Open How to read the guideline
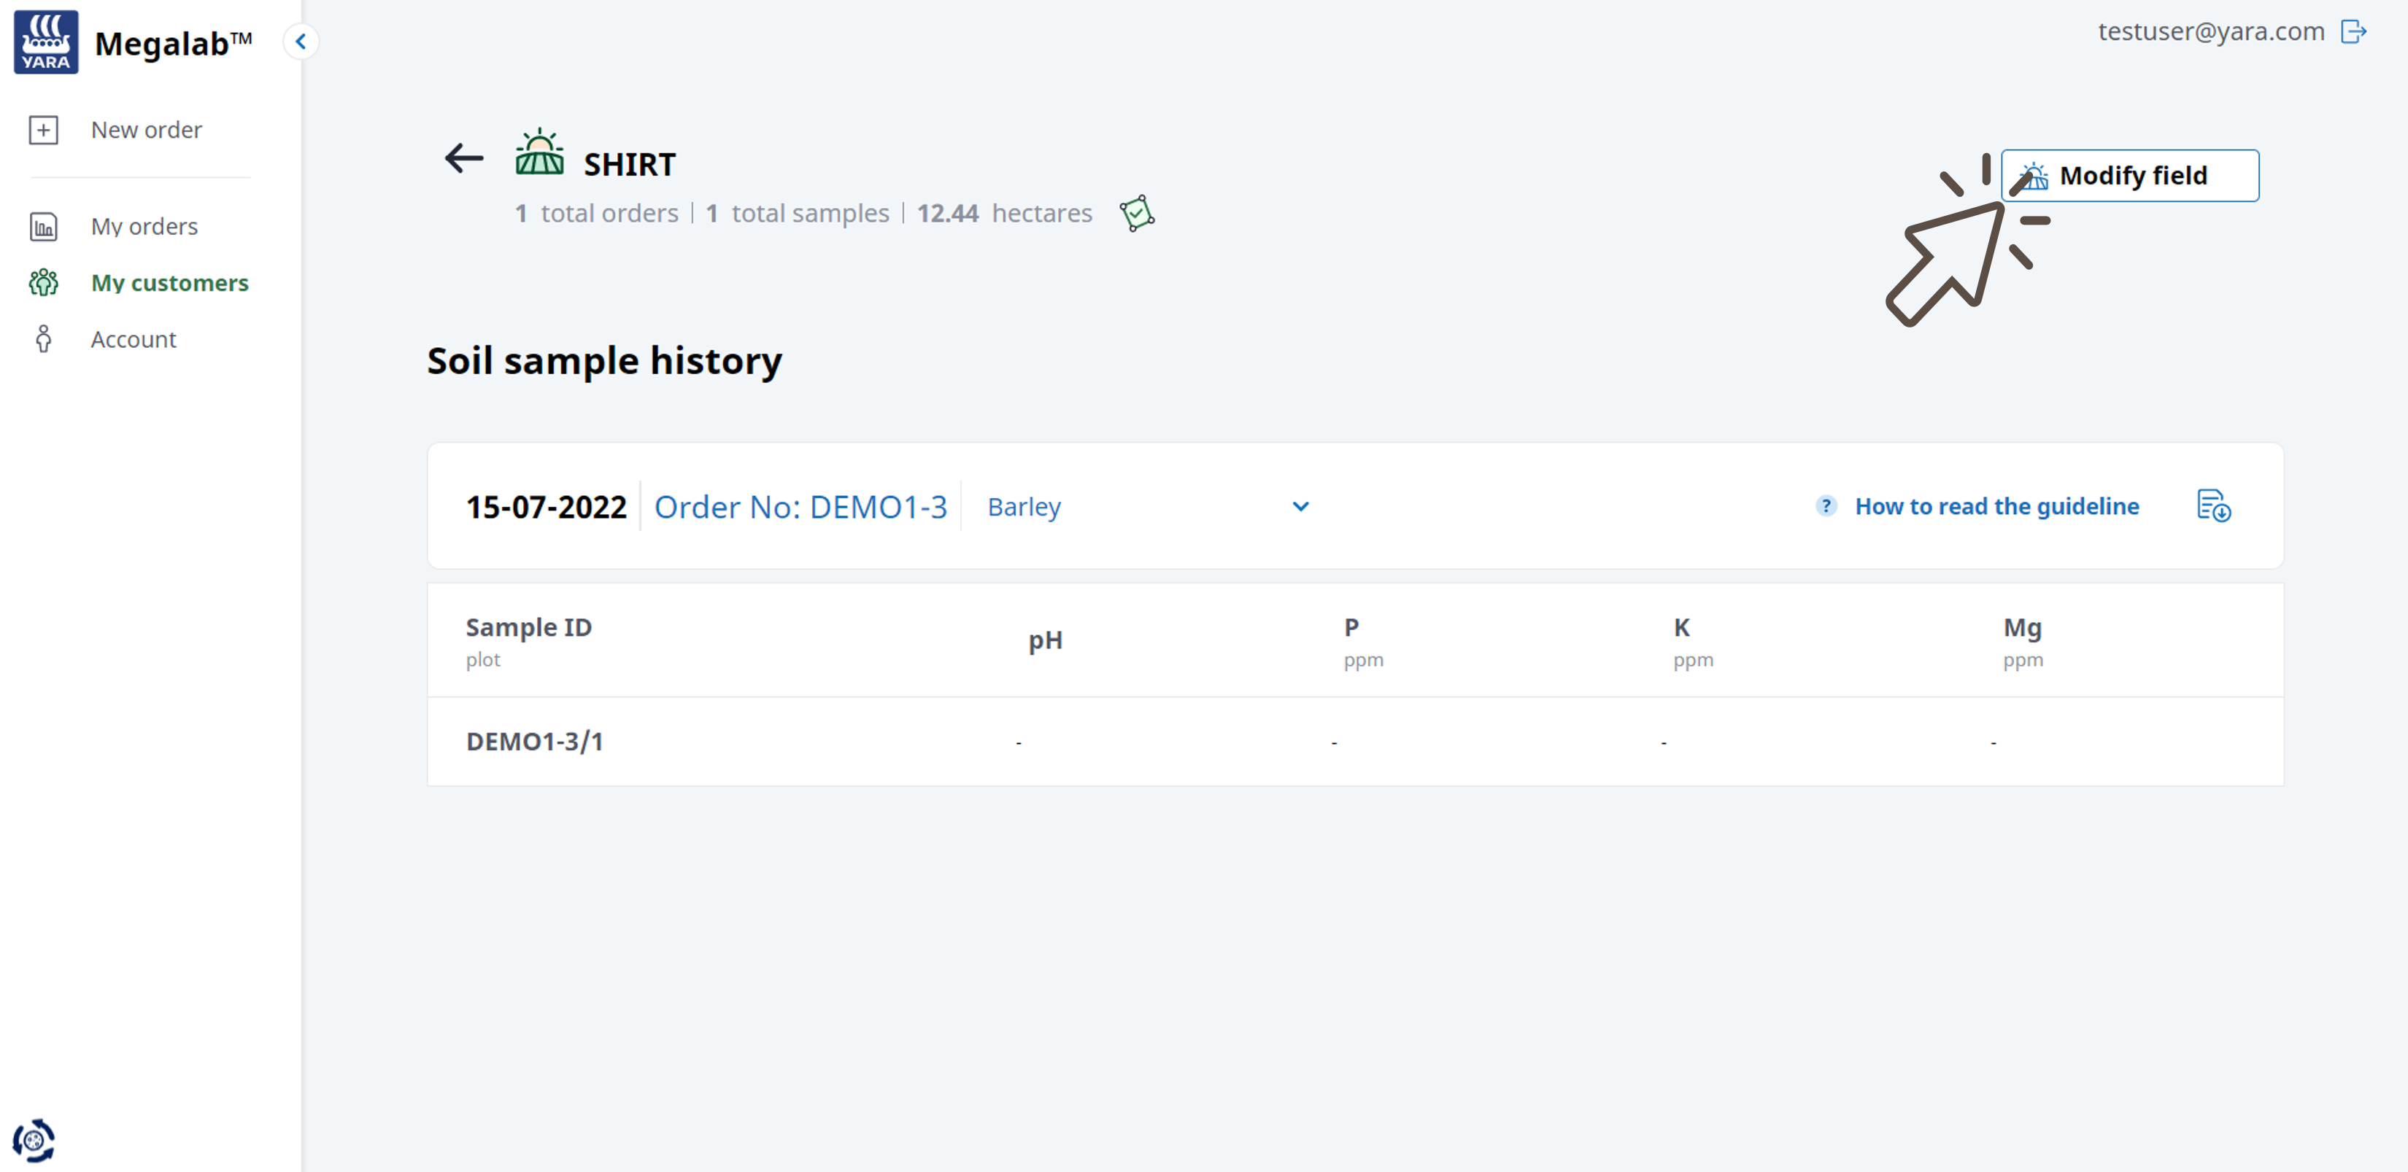This screenshot has height=1172, width=2408. click(1996, 507)
